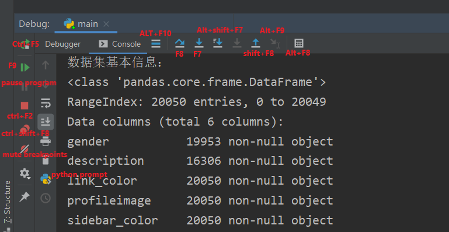
Task: Click the gender 19953 non-null row
Action: (200, 141)
